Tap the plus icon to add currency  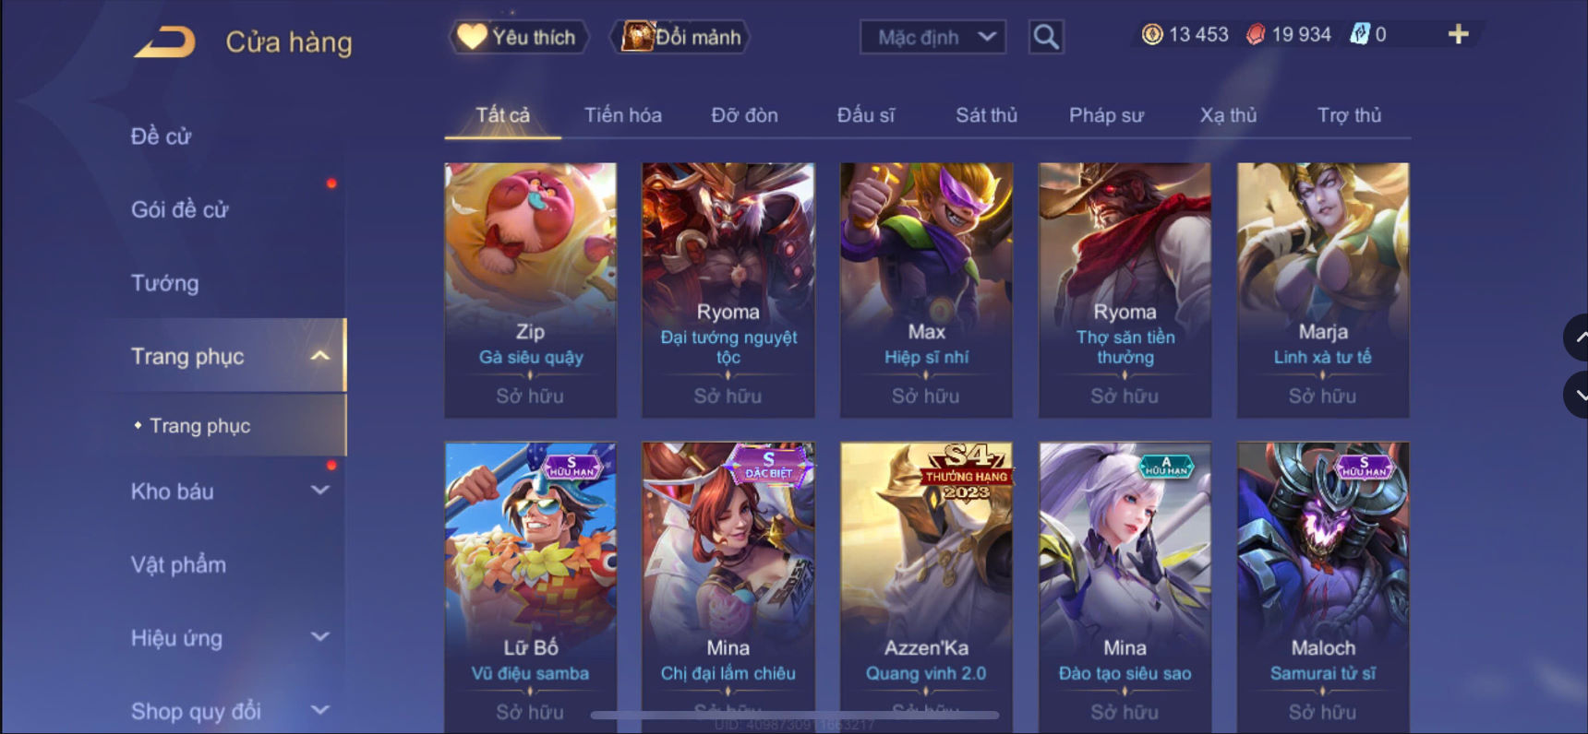point(1458,34)
